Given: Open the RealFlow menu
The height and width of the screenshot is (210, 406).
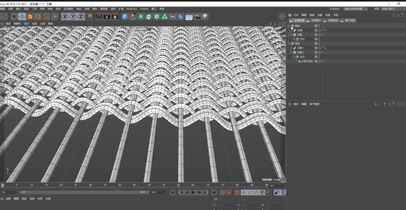Looking at the screenshot, I should 132,9.
